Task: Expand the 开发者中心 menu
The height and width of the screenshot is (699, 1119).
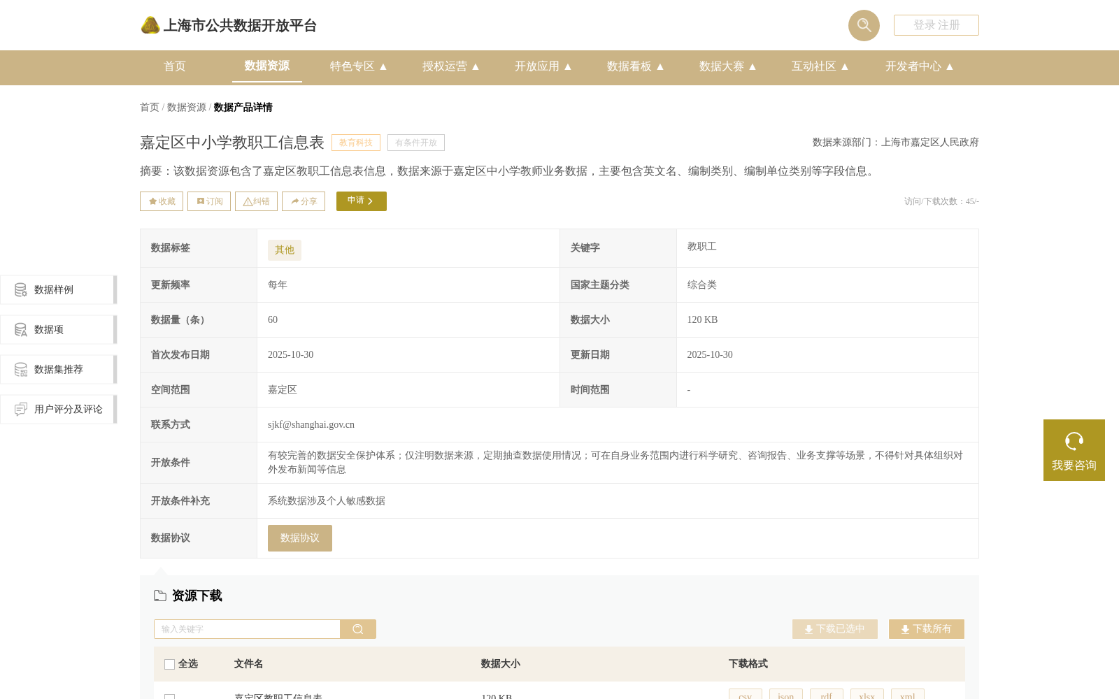Action: [x=920, y=66]
